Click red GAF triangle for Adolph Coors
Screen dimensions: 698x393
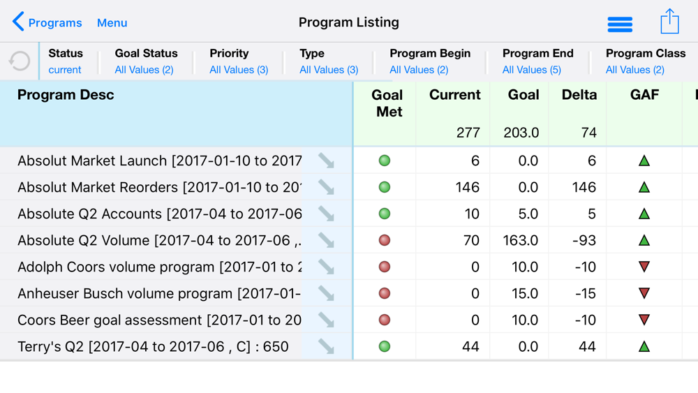point(644,267)
